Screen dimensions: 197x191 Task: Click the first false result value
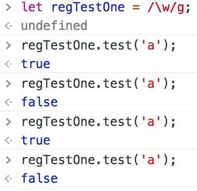[40, 102]
